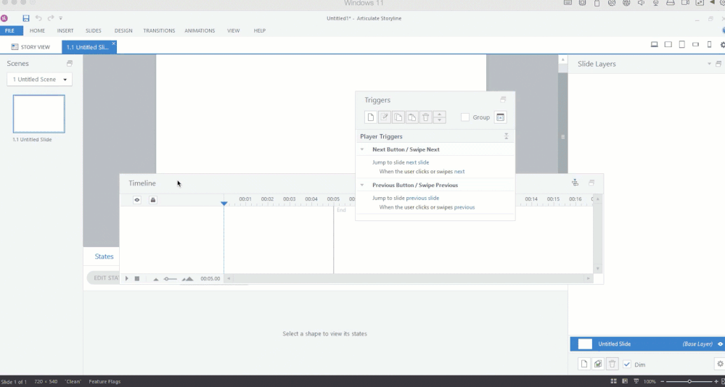Screen dimensions: 725x387
Task: Undock the Timeline panel
Action: coord(591,183)
